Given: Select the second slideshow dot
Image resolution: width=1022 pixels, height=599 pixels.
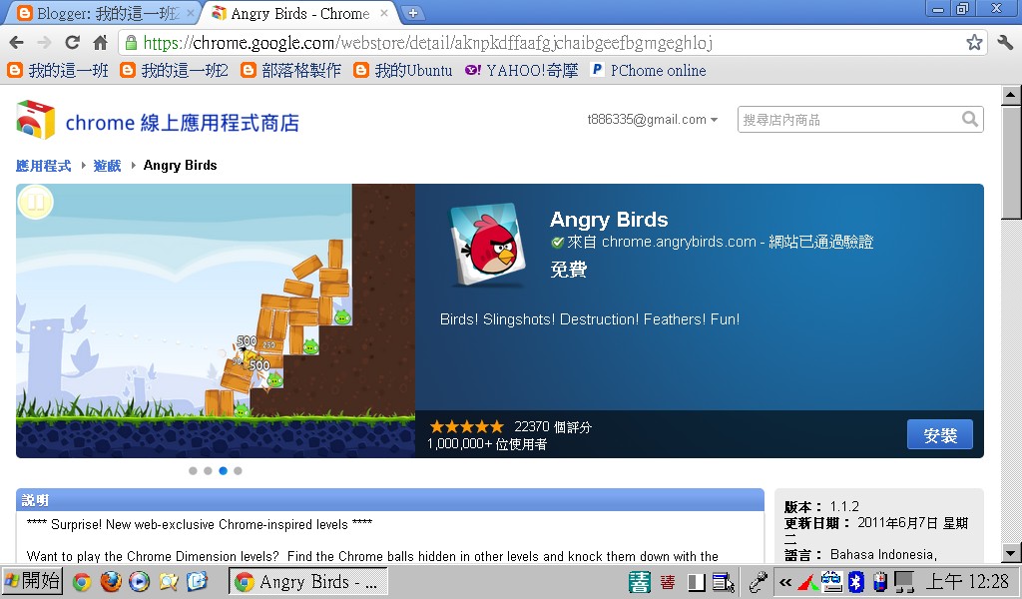Looking at the screenshot, I should (x=208, y=470).
